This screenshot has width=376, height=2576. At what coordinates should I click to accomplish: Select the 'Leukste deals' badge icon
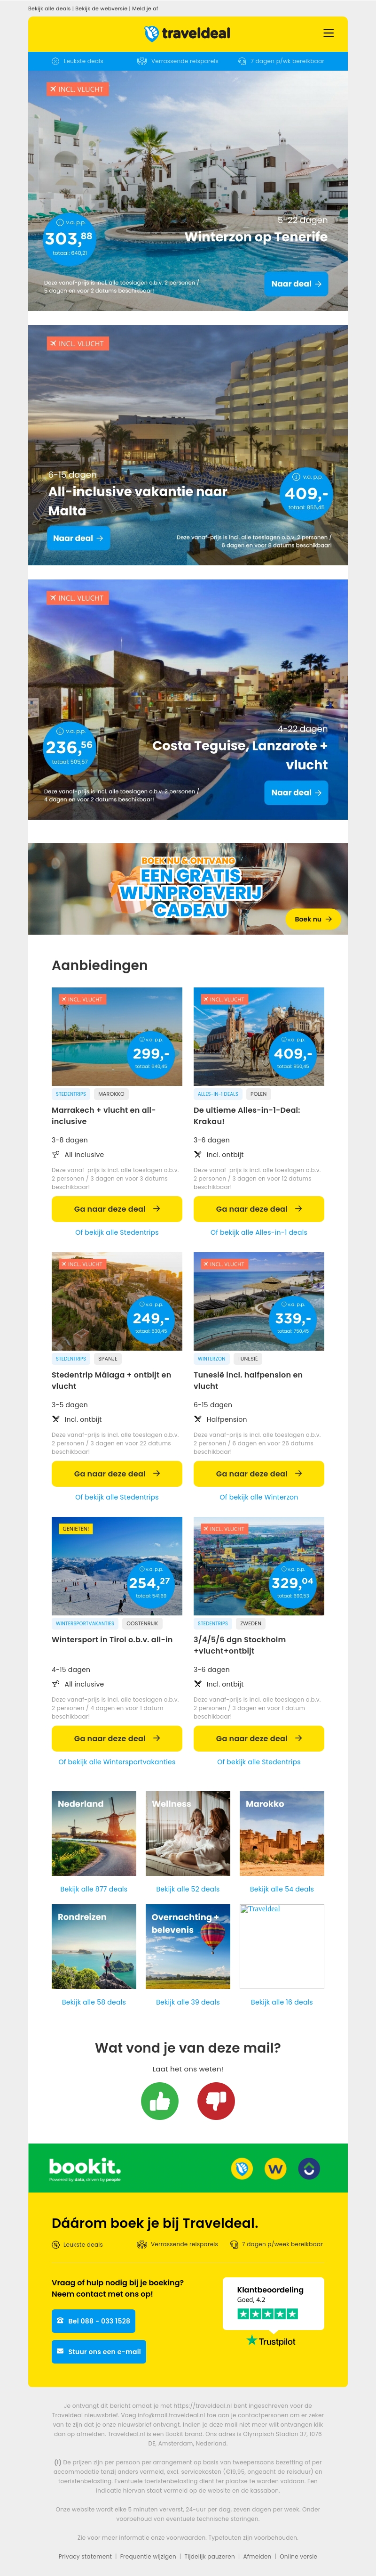57,61
